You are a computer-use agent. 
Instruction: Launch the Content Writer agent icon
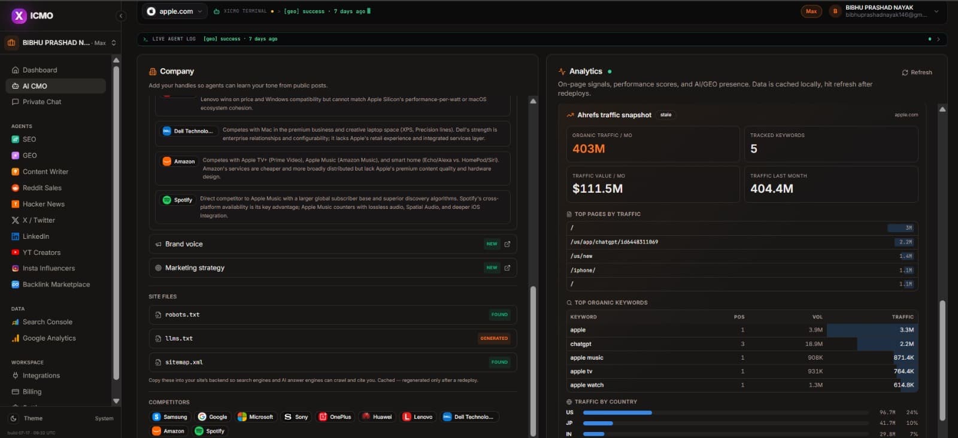(x=16, y=172)
